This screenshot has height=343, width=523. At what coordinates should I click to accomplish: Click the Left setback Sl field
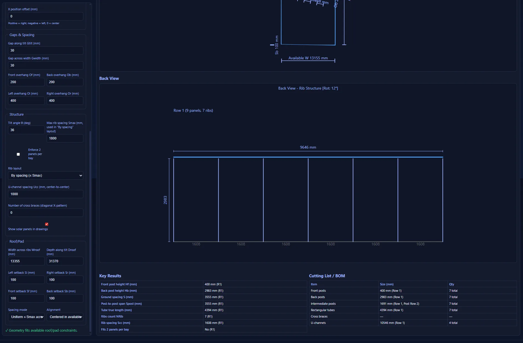pyautogui.click(x=26, y=280)
